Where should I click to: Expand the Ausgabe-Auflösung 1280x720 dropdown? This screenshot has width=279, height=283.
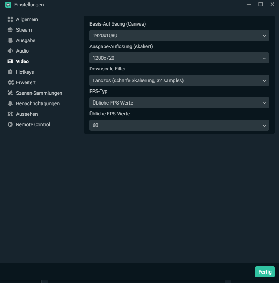(x=179, y=58)
